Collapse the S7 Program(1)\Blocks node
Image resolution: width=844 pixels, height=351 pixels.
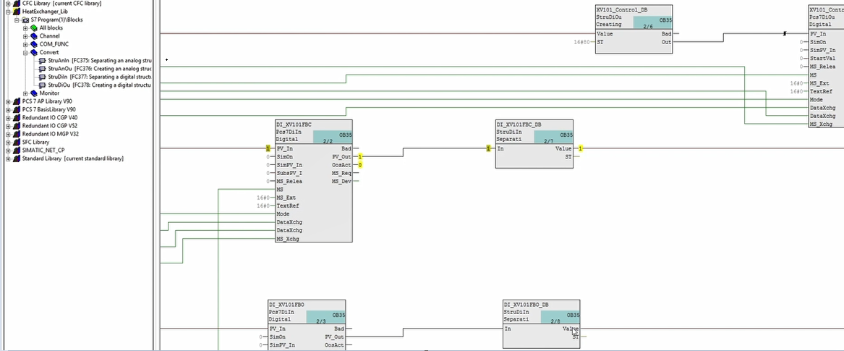(x=17, y=20)
